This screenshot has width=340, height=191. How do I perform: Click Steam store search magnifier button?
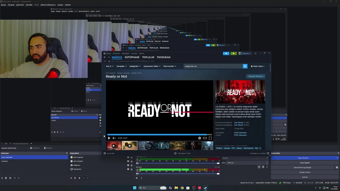(245, 66)
